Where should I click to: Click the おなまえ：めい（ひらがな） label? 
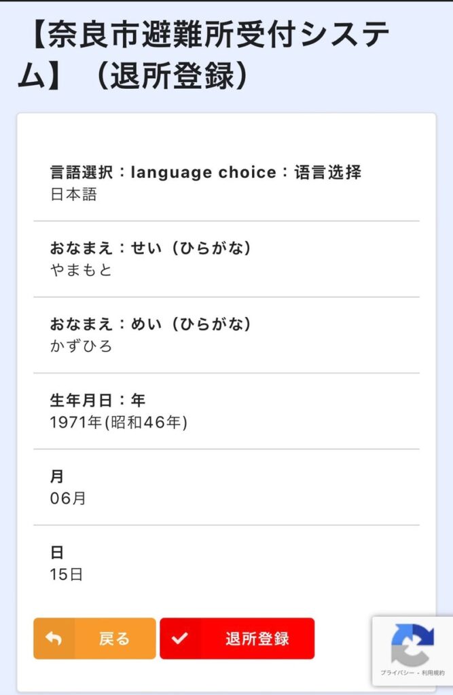point(151,324)
